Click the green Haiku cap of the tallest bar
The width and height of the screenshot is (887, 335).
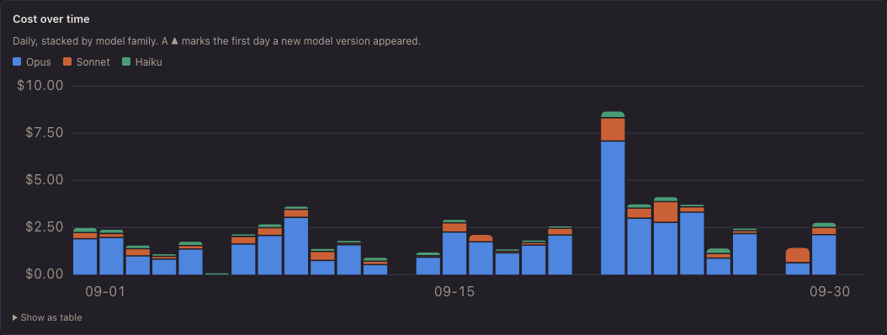[x=613, y=114]
